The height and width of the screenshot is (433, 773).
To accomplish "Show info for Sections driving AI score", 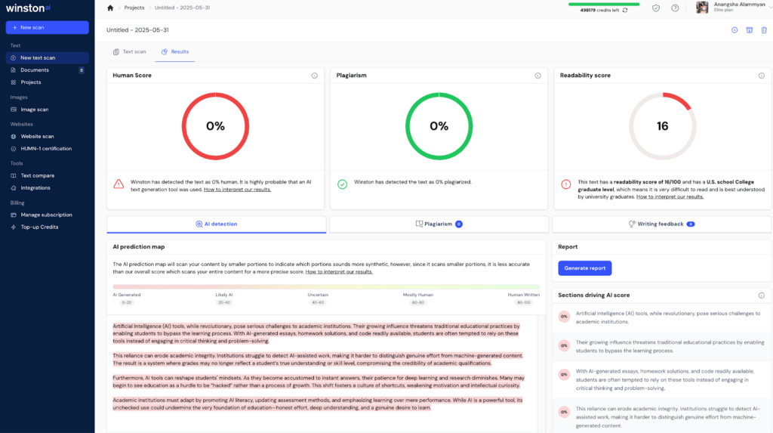I will click(761, 295).
